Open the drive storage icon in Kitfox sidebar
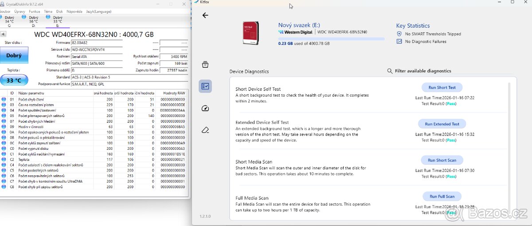Image resolution: width=532 pixels, height=226 pixels. click(x=205, y=65)
